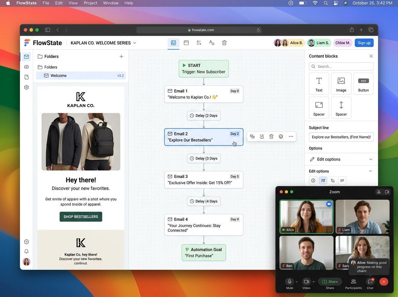Open macOS Spotlight search icon
The height and width of the screenshot is (297, 398).
326,3
